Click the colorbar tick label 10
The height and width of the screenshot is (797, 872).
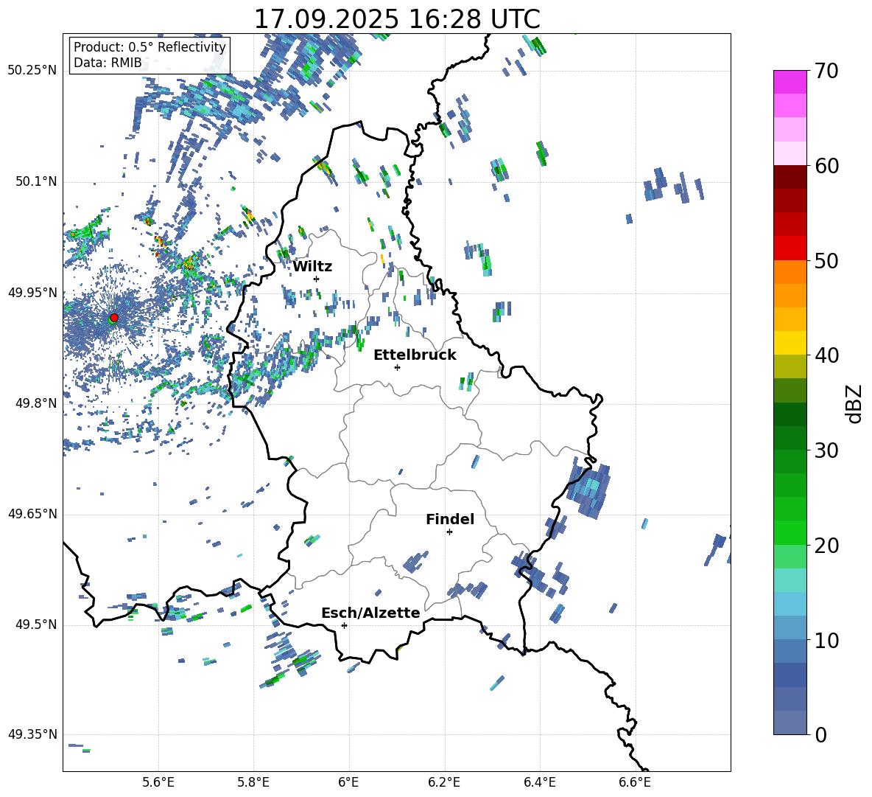click(826, 640)
